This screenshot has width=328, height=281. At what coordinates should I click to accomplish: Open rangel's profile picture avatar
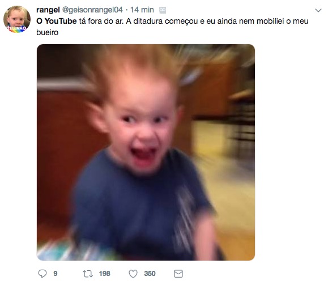[x=17, y=19]
